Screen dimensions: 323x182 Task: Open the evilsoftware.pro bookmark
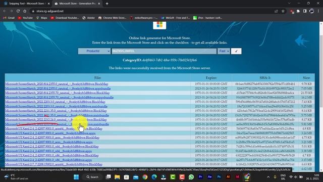click(x=143, y=18)
